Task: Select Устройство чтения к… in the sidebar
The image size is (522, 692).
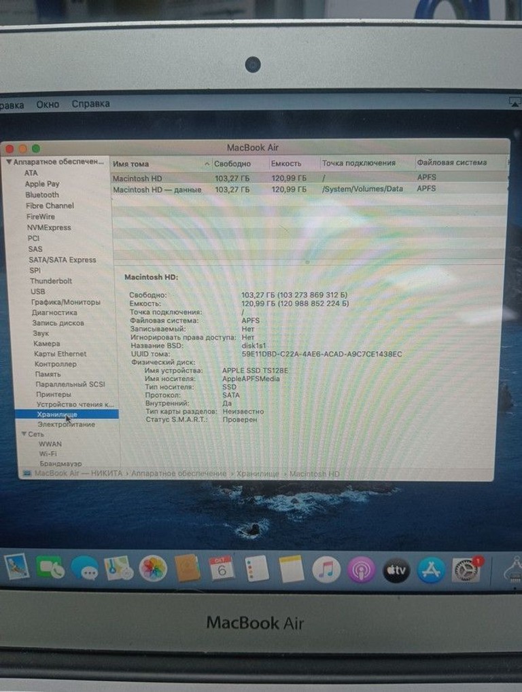Action: [x=75, y=405]
